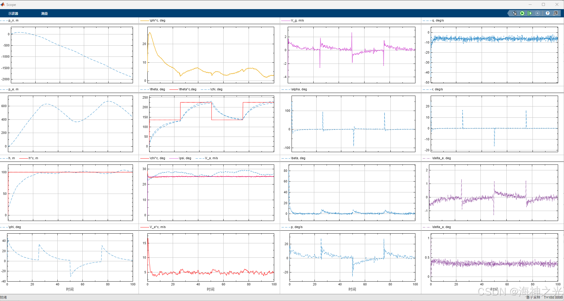Click the MATLAB logo in title bar
This screenshot has width=564, height=301.
tap(3, 4)
